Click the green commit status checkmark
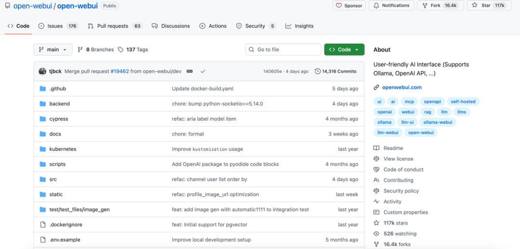Image resolution: width=520 pixels, height=249 pixels. point(203,72)
